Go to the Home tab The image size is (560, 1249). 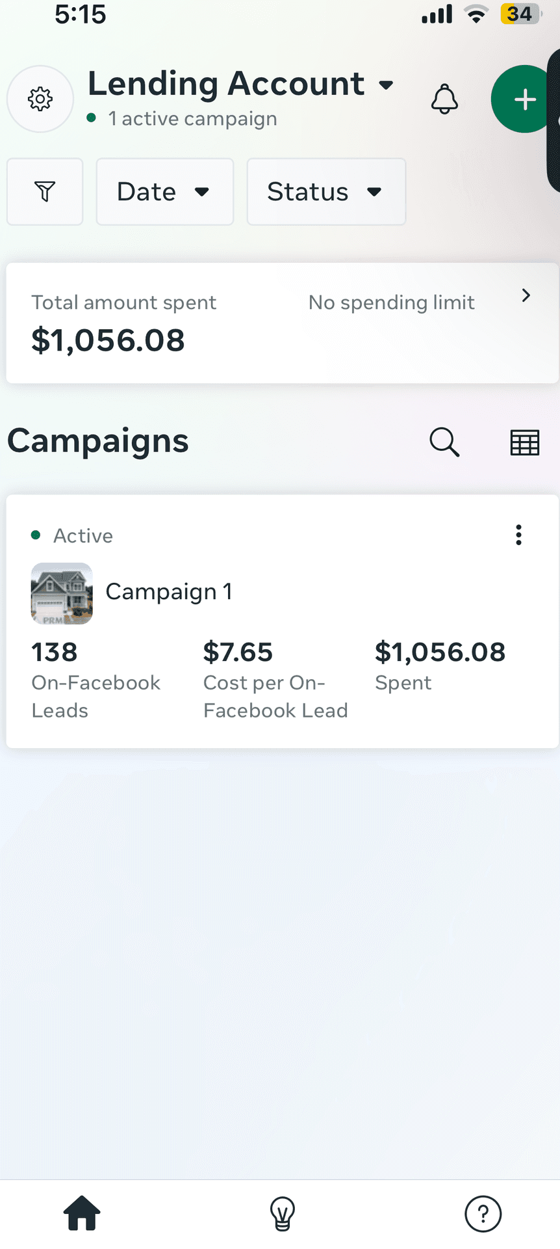click(82, 1213)
